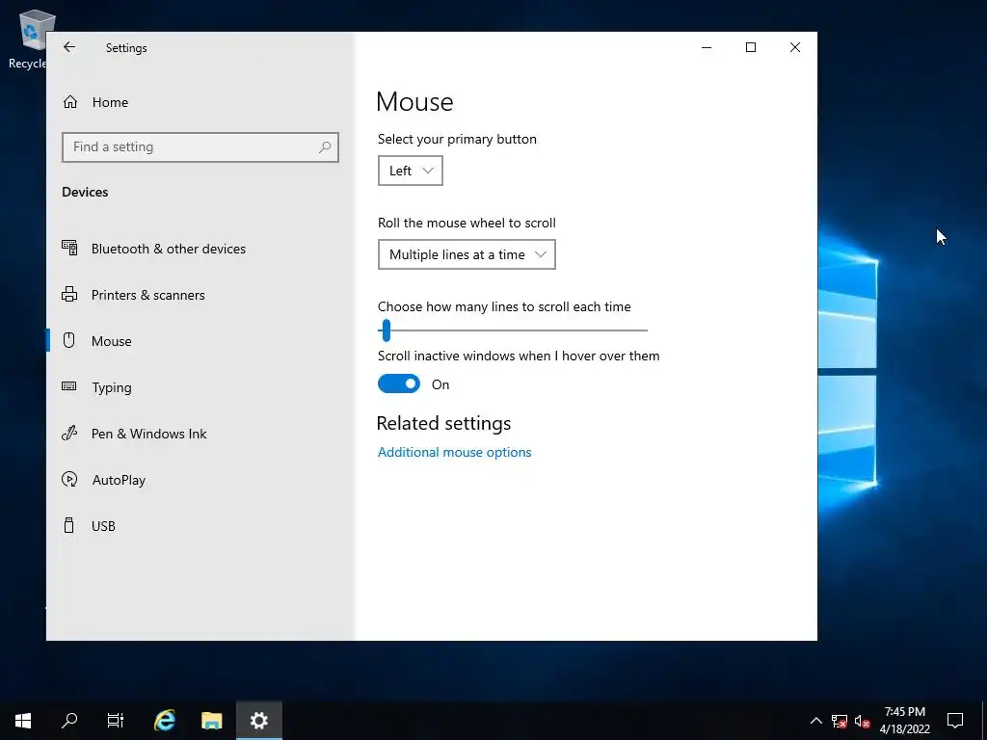Viewport: 987px width, 740px height.
Task: Minimize the Settings window
Action: coord(707,47)
